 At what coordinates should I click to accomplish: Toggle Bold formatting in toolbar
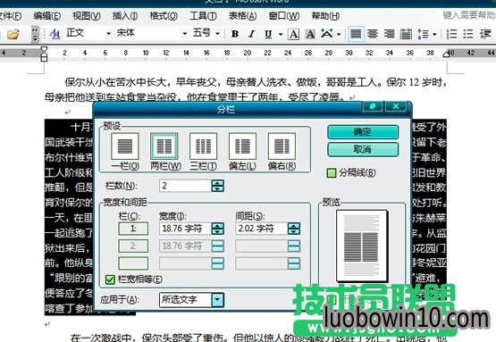[235, 34]
